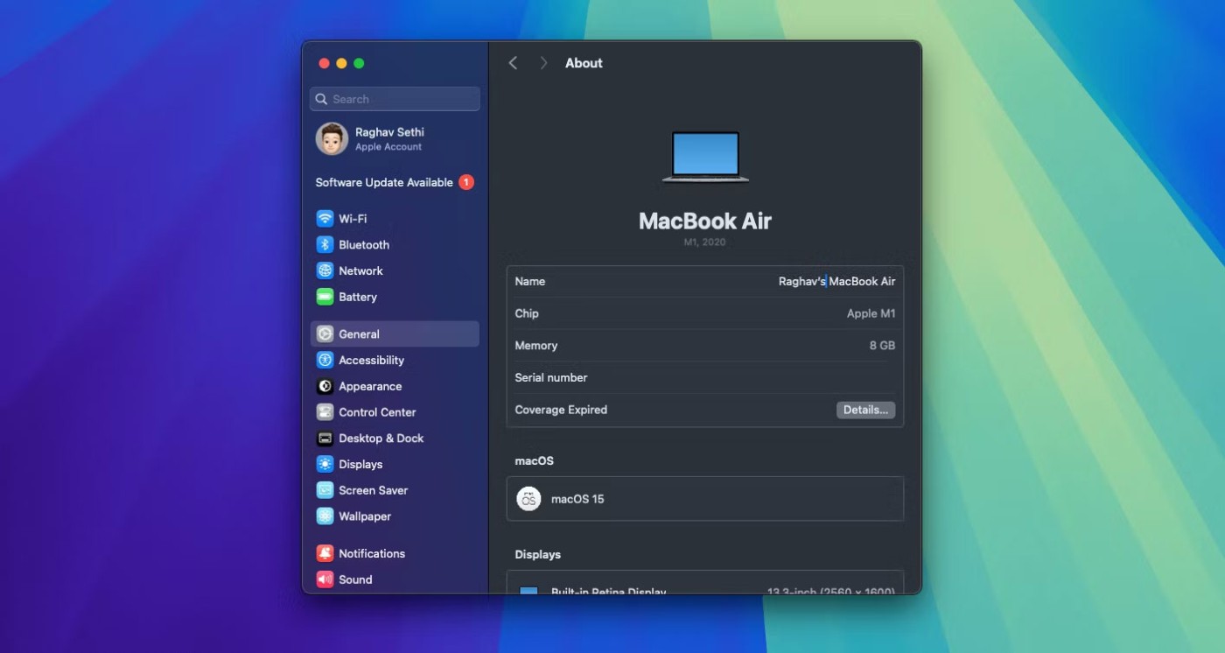This screenshot has width=1225, height=653.
Task: Open Network globe icon in sidebar
Action: point(325,271)
